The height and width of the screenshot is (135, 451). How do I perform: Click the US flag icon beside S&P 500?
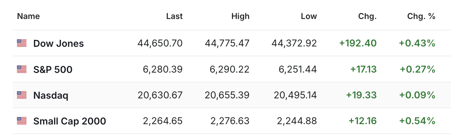pyautogui.click(x=22, y=69)
